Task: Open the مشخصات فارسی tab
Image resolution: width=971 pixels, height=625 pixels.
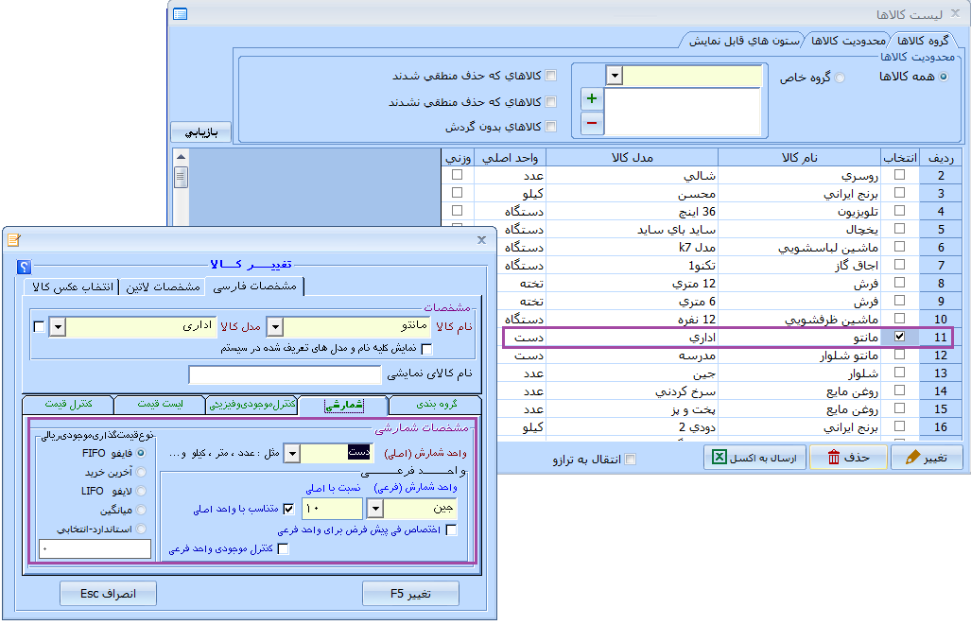Action: tap(254, 286)
